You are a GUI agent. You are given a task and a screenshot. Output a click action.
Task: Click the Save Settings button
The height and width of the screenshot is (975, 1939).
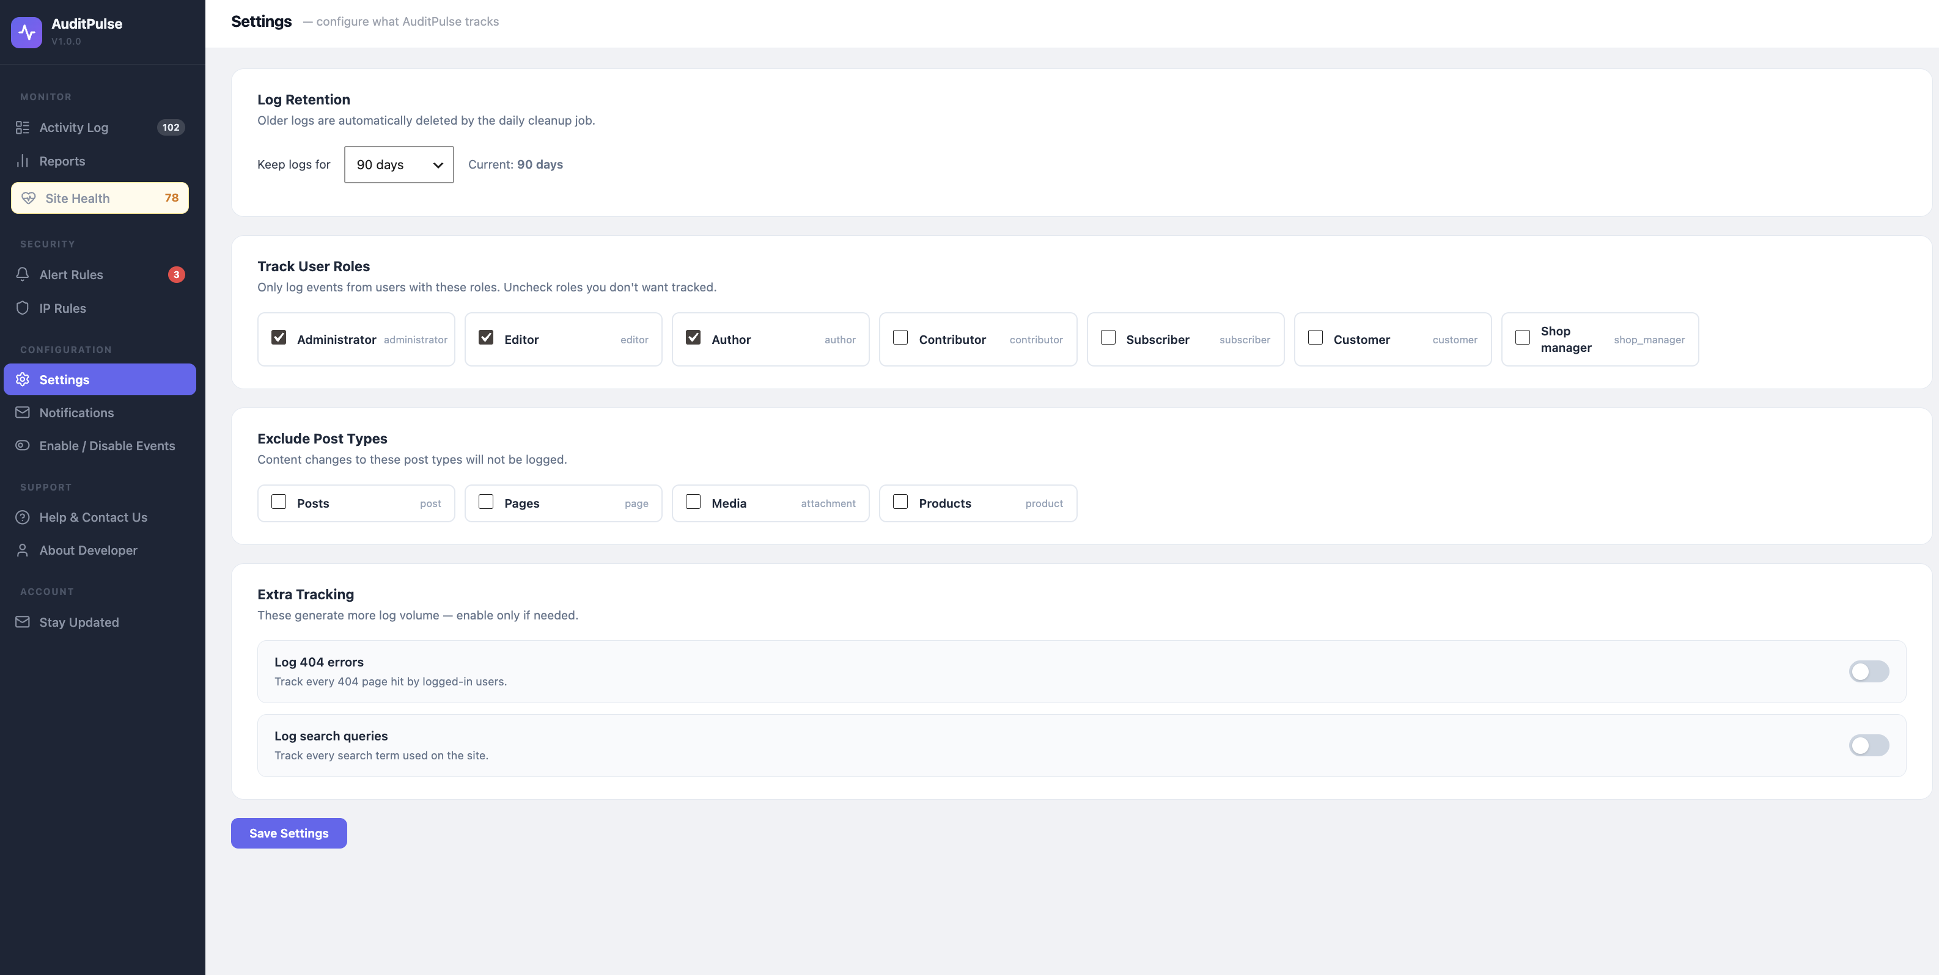point(289,833)
